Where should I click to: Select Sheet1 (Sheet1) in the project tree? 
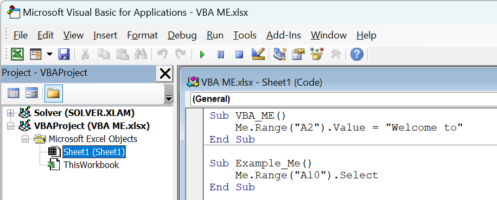click(x=94, y=152)
